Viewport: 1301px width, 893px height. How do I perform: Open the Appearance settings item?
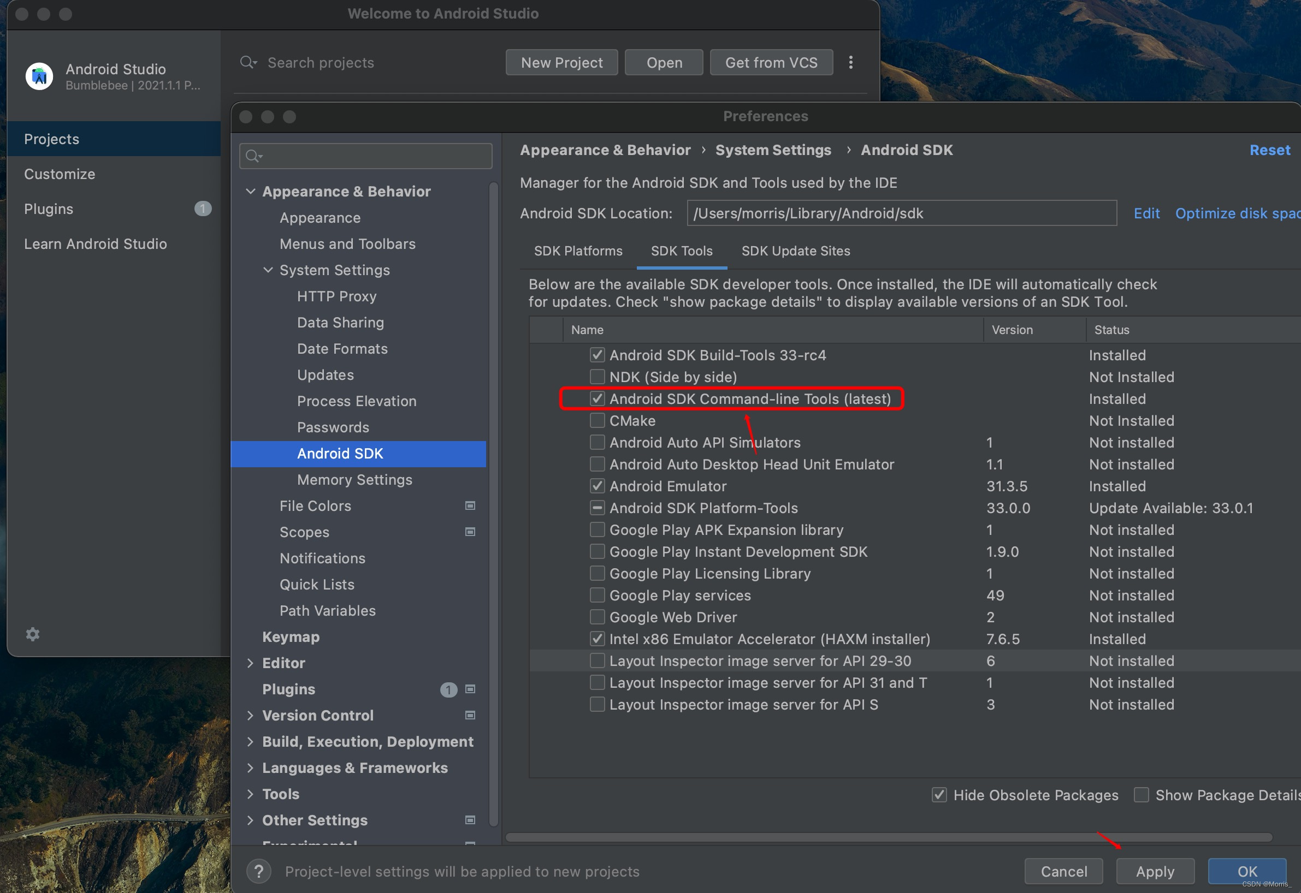pyautogui.click(x=320, y=218)
